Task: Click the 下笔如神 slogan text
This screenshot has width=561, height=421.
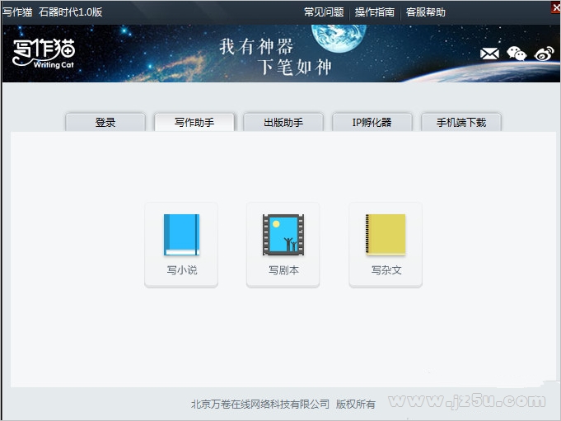Action: pos(295,67)
